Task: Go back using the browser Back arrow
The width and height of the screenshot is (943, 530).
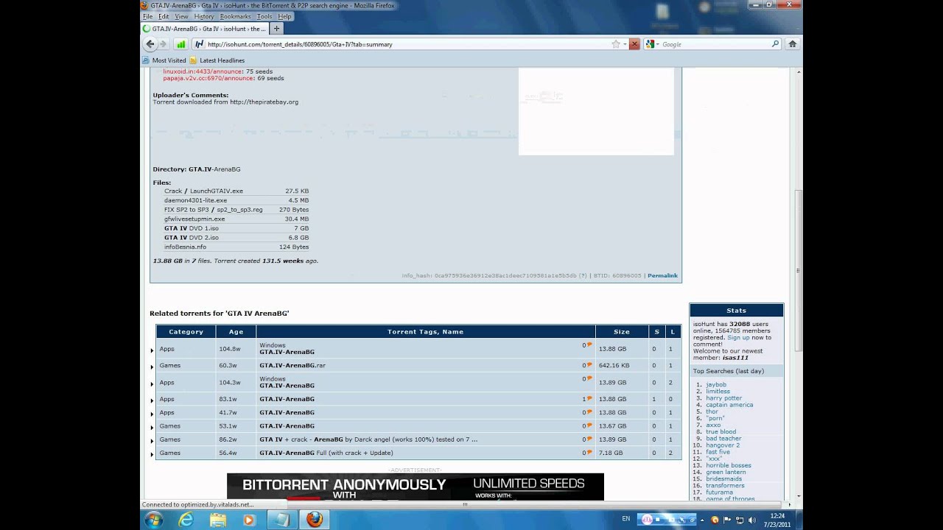Action: [x=150, y=44]
